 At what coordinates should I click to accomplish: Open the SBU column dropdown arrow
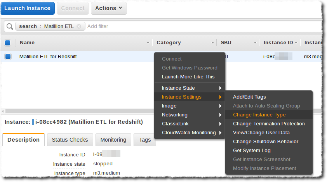(255, 43)
